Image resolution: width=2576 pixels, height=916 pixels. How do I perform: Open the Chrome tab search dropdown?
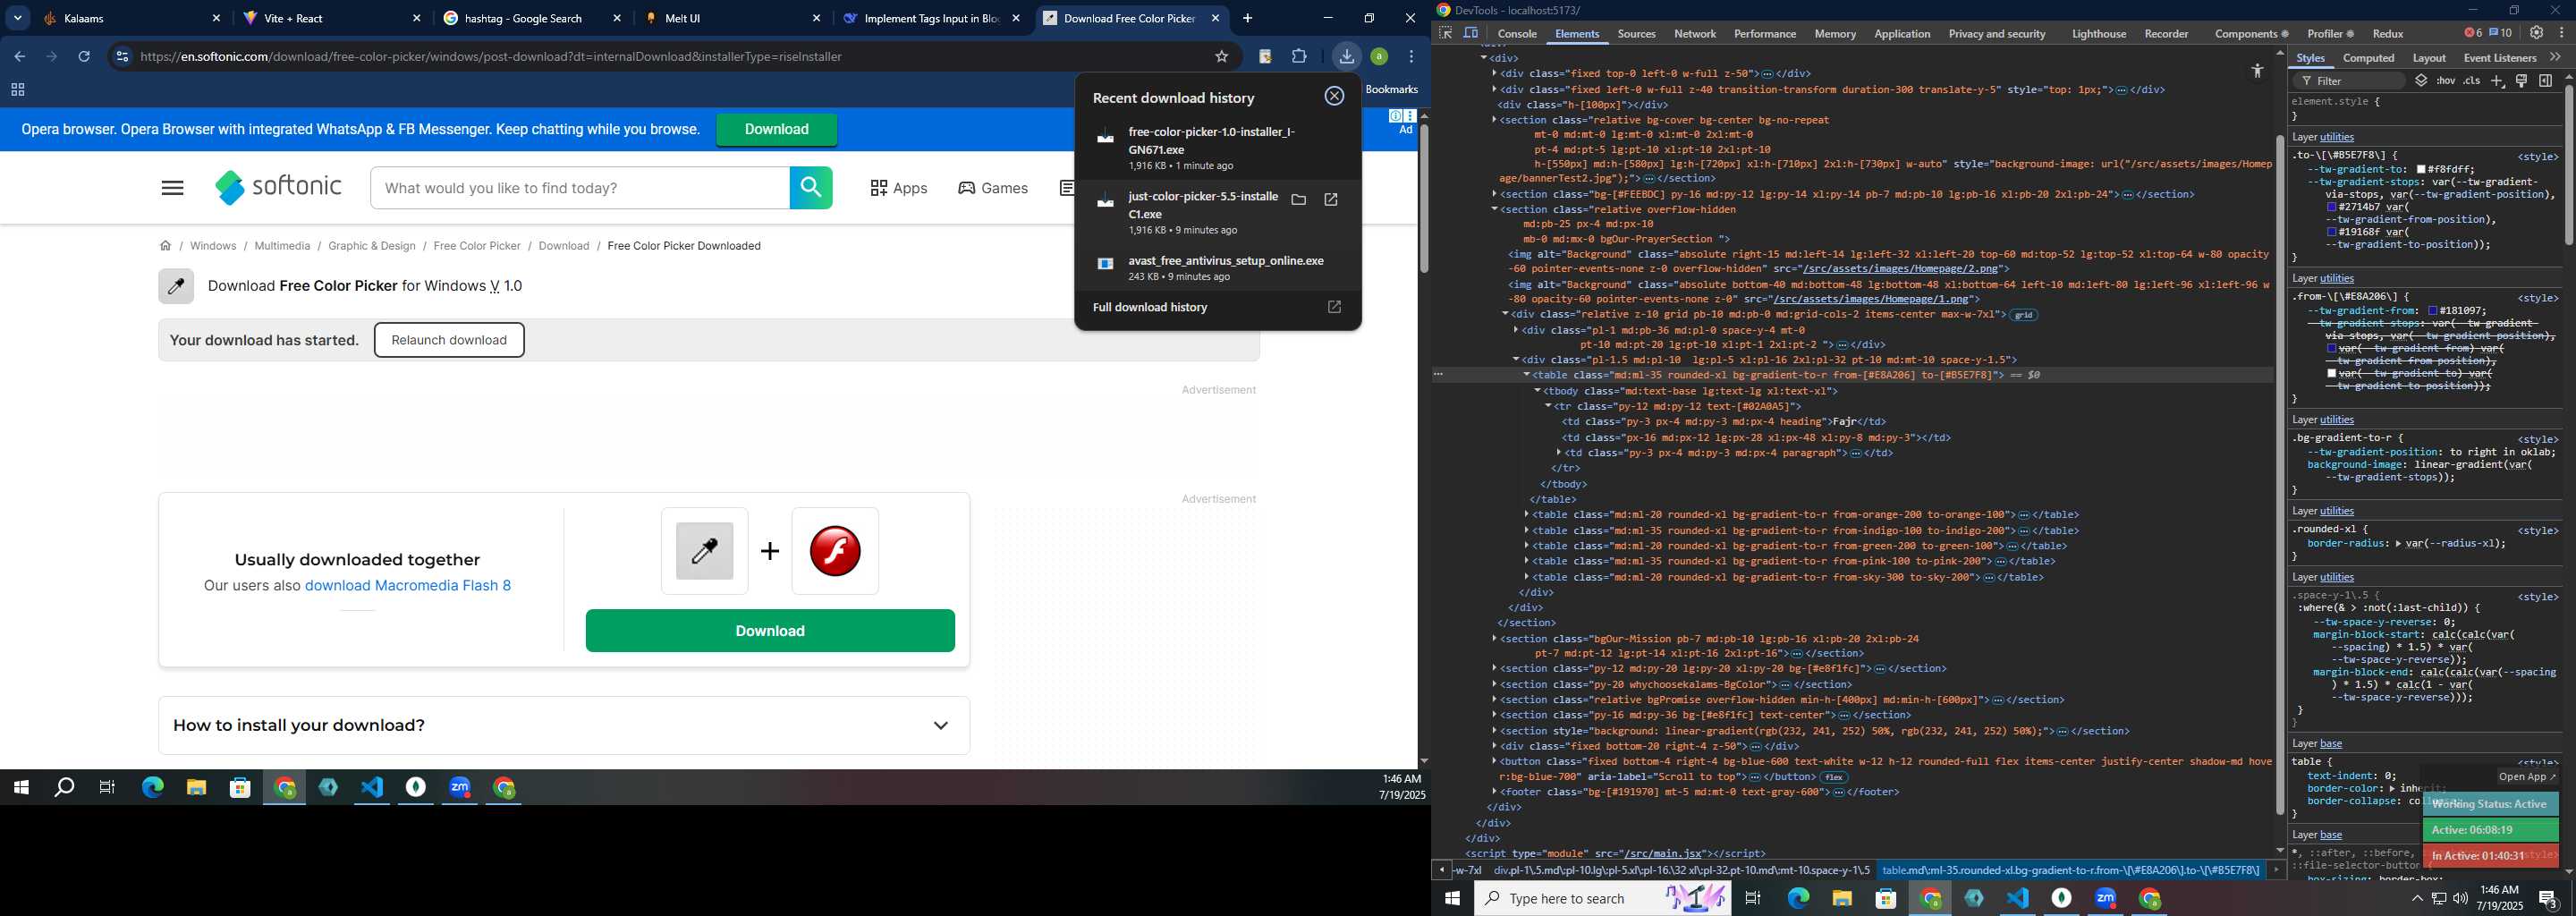pyautogui.click(x=17, y=18)
